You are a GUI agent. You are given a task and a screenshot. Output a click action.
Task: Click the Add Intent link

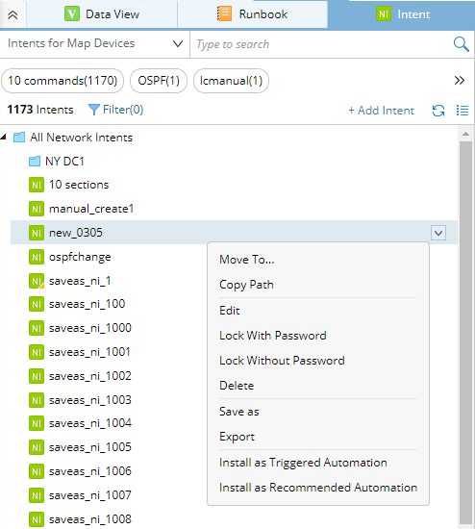[381, 111]
